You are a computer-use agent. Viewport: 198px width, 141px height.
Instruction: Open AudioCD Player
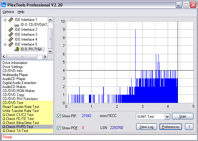(x=14, y=79)
